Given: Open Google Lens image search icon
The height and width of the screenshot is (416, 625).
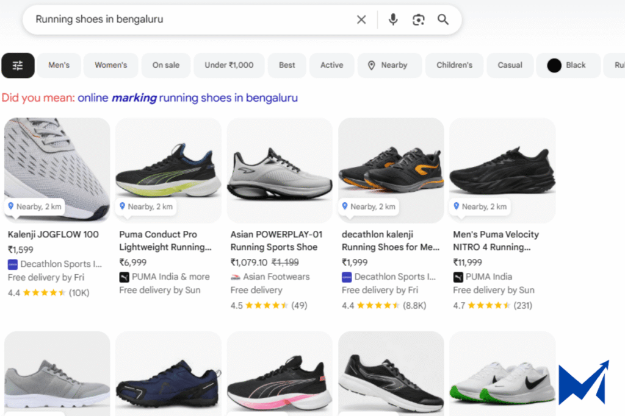Looking at the screenshot, I should point(418,19).
